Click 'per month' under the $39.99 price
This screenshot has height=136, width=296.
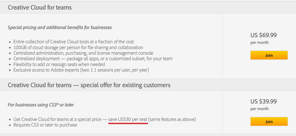[x=260, y=109]
